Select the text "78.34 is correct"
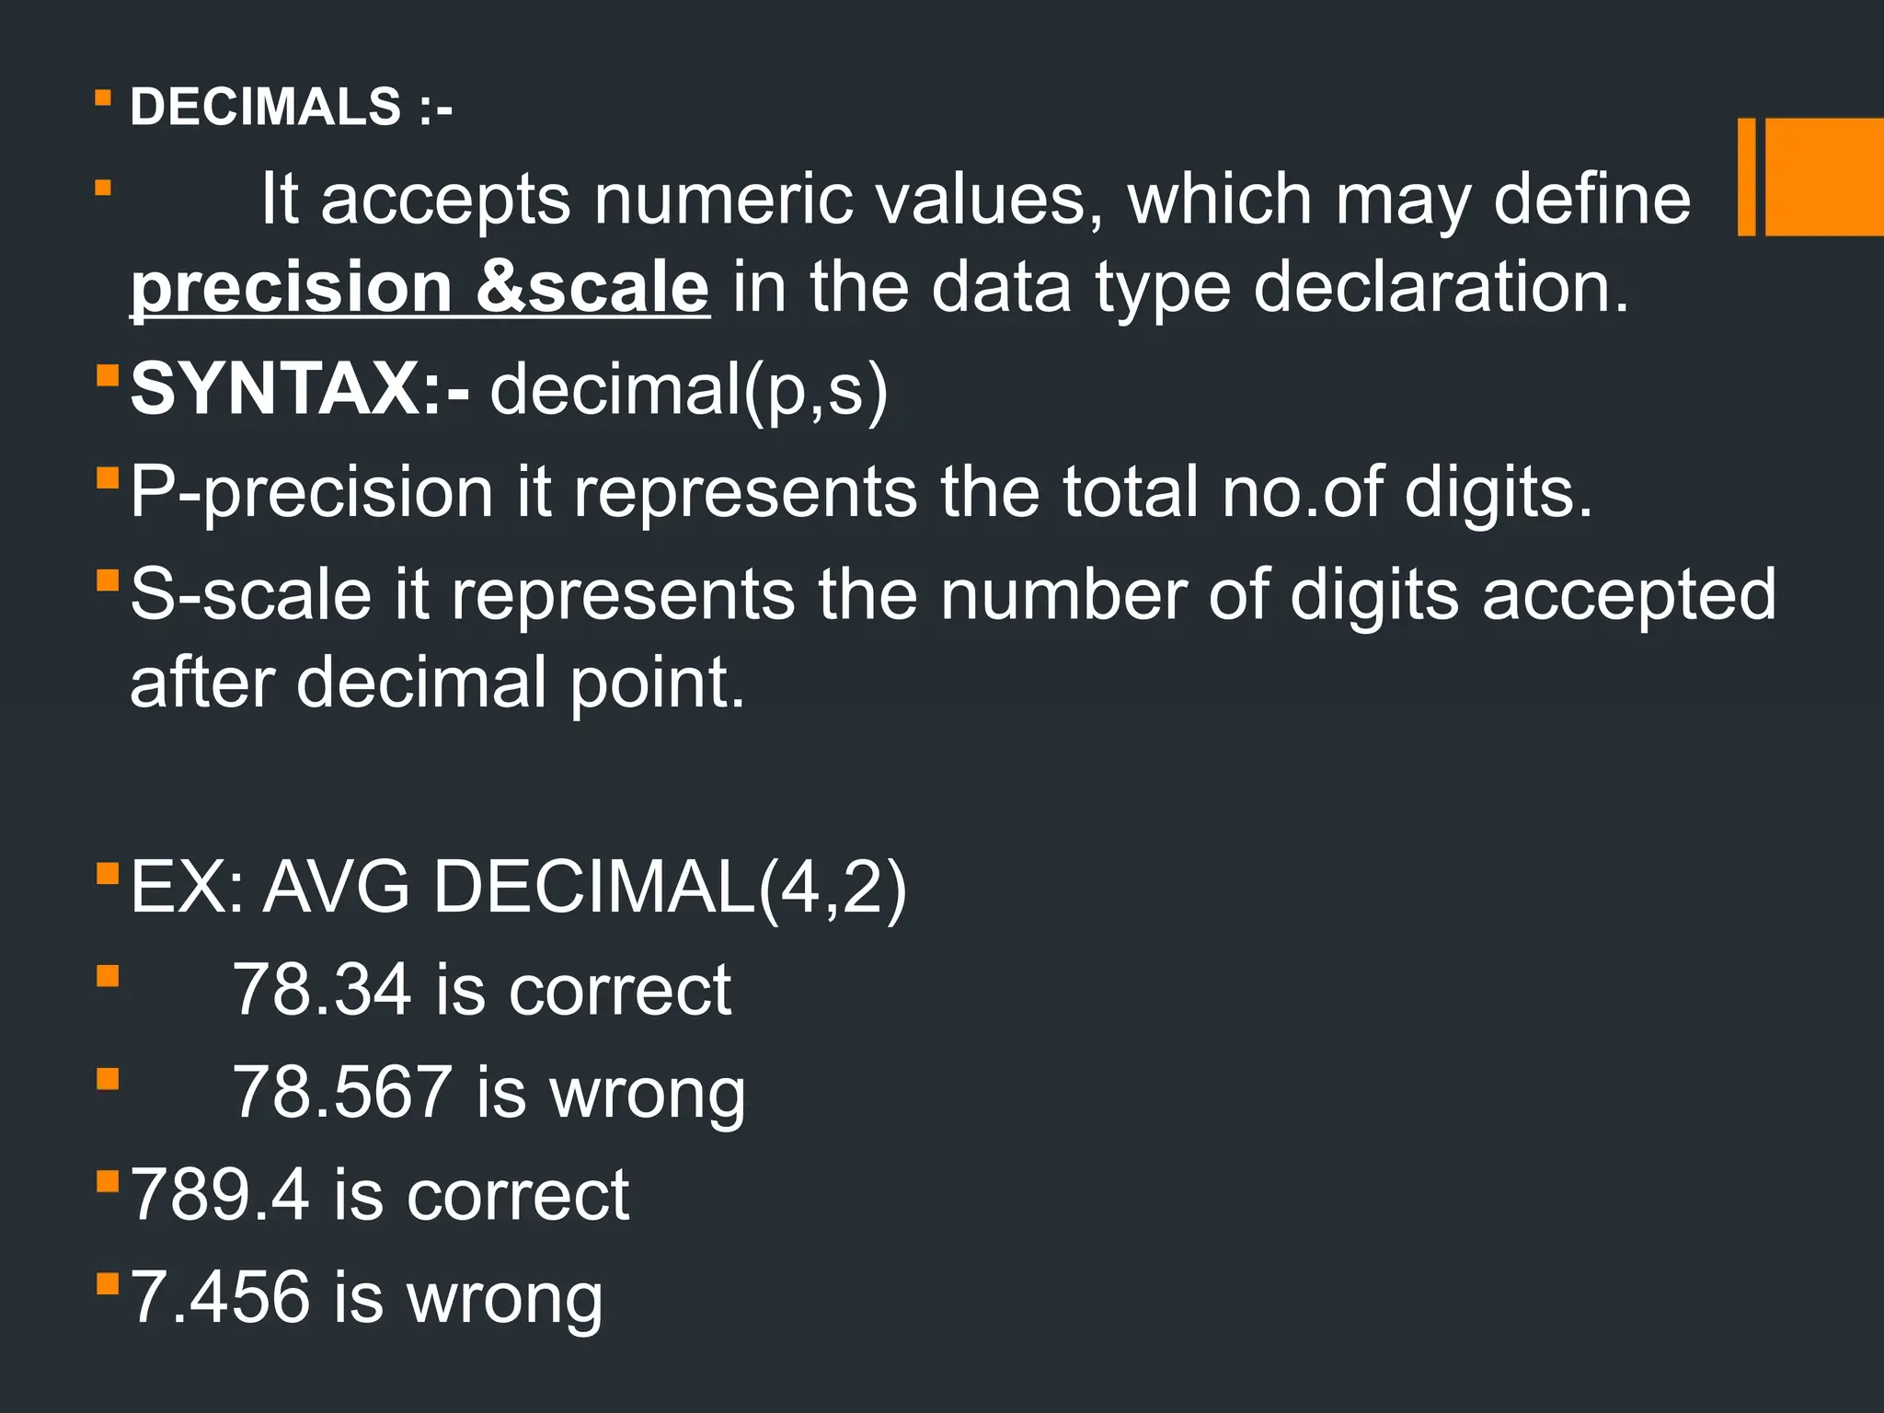The image size is (1884, 1413). click(x=482, y=990)
